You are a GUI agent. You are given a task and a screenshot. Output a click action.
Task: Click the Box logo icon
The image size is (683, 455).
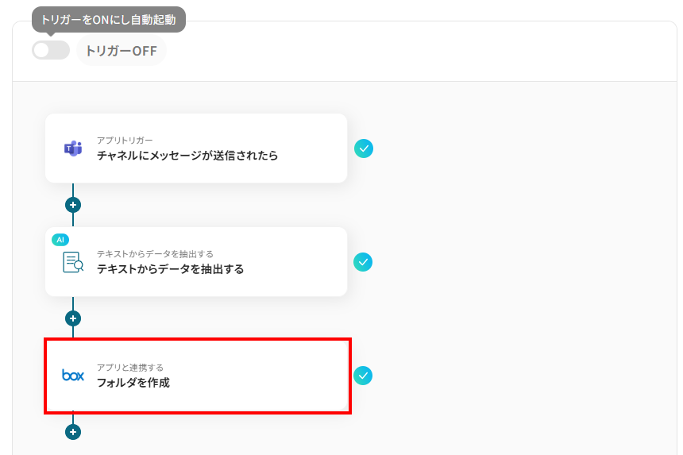pyautogui.click(x=73, y=376)
